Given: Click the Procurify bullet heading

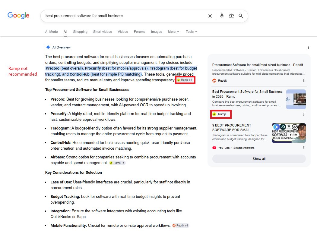Looking at the screenshot, I should click(59, 114).
